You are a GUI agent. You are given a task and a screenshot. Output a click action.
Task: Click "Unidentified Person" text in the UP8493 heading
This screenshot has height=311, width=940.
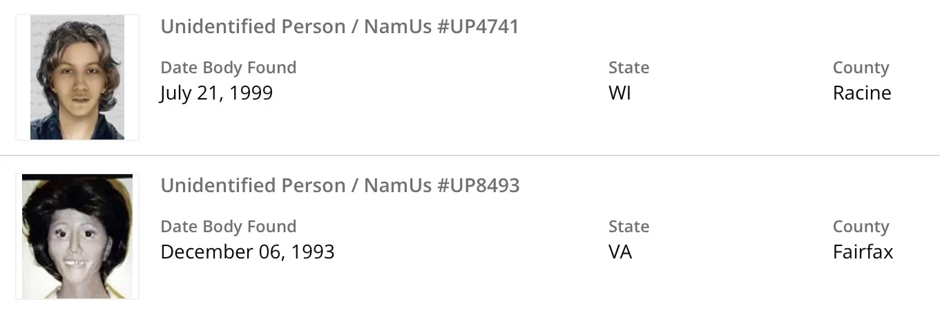tap(253, 186)
